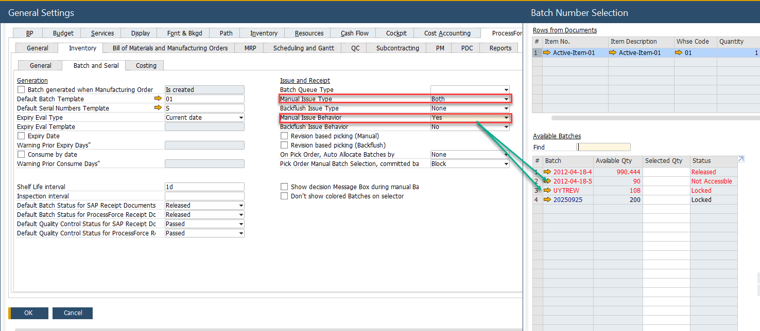Switch to the Costing tab
The height and width of the screenshot is (331, 760).
pos(146,65)
